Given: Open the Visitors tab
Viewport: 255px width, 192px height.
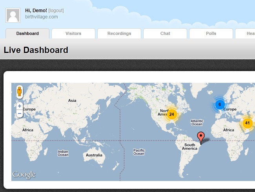Looking at the screenshot, I should [x=73, y=33].
